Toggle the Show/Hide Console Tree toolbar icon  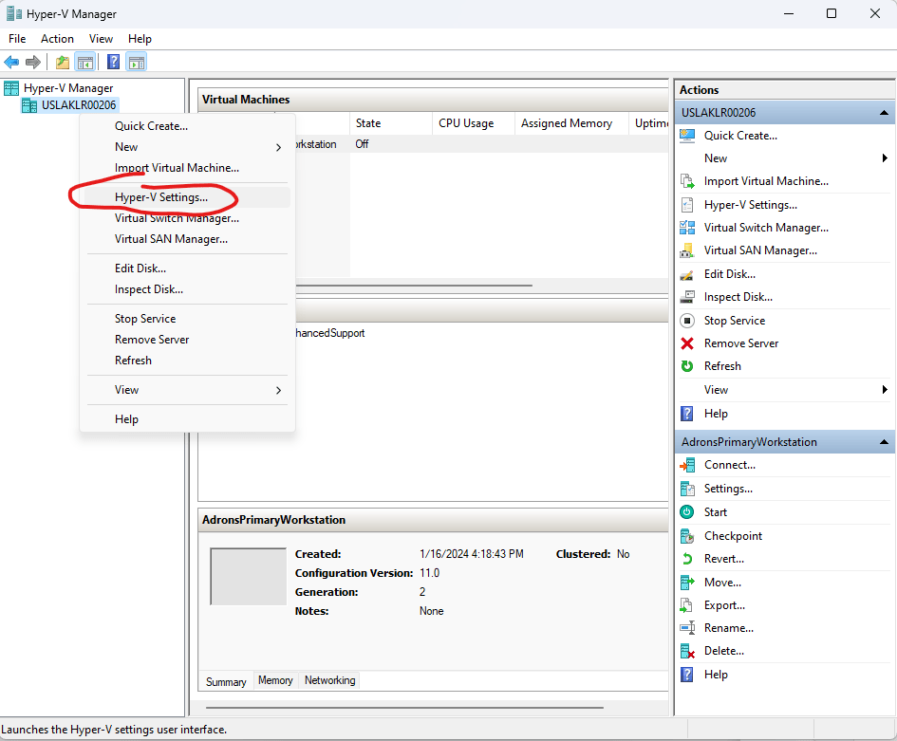(x=85, y=62)
